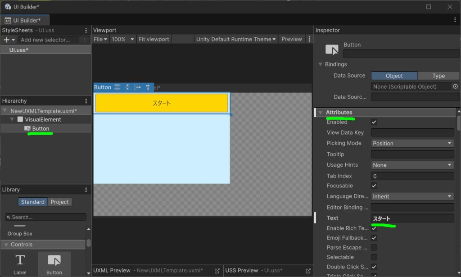Pop out USS Preview panel icon
Image resolution: width=461 pixels, height=277 pixels.
click(x=308, y=271)
